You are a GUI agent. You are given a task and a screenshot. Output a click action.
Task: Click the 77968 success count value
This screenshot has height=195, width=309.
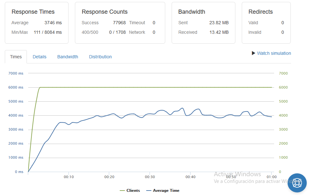point(119,23)
